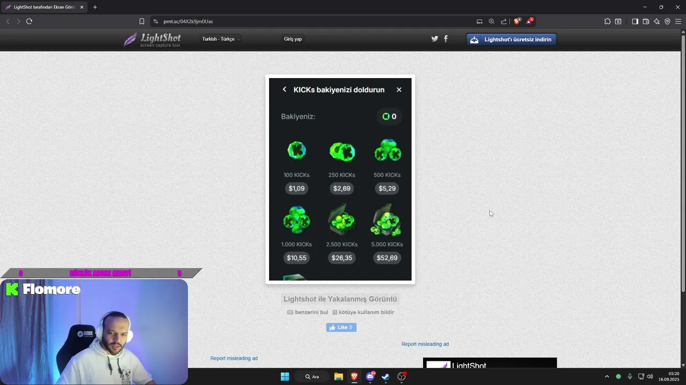The height and width of the screenshot is (385, 686).
Task: Toggle the browser sidebar panel
Action: [x=635, y=21]
